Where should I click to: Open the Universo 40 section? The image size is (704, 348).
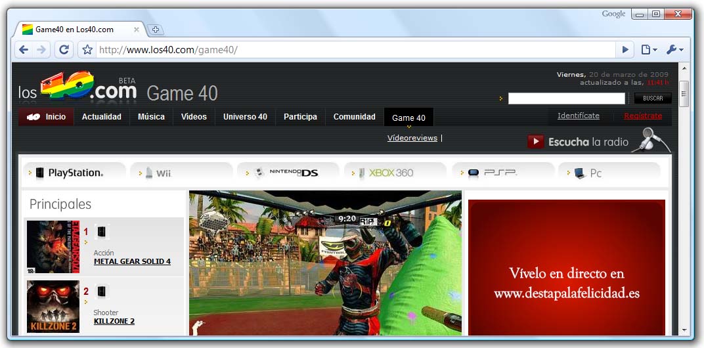tap(245, 117)
